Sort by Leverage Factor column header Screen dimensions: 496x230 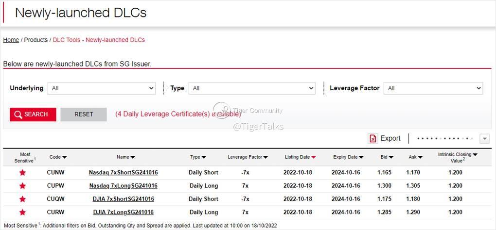click(248, 157)
